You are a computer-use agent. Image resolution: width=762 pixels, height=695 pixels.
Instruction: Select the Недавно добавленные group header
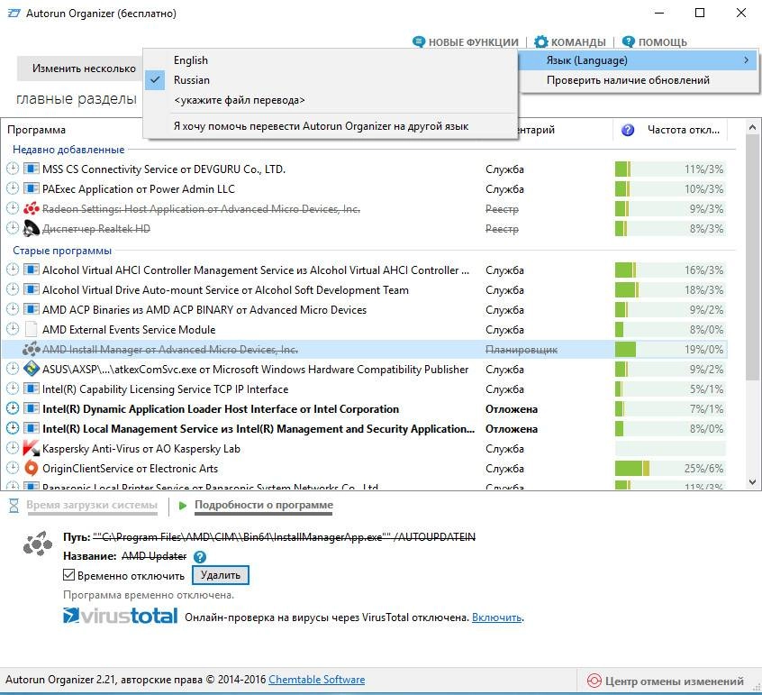click(x=68, y=150)
